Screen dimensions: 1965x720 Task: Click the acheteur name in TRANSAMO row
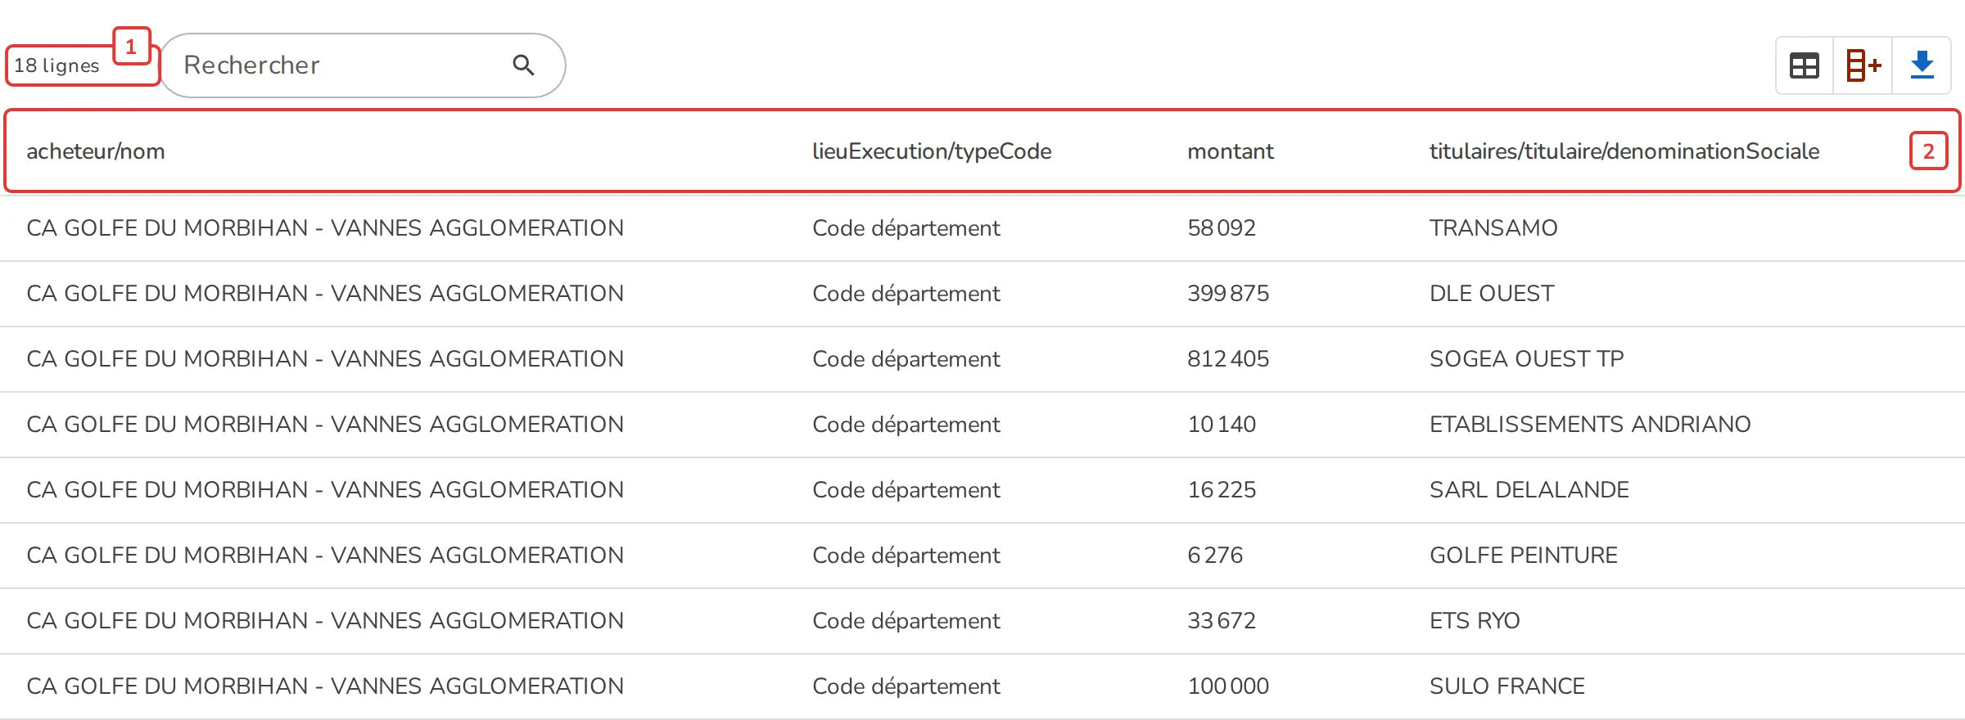point(325,228)
